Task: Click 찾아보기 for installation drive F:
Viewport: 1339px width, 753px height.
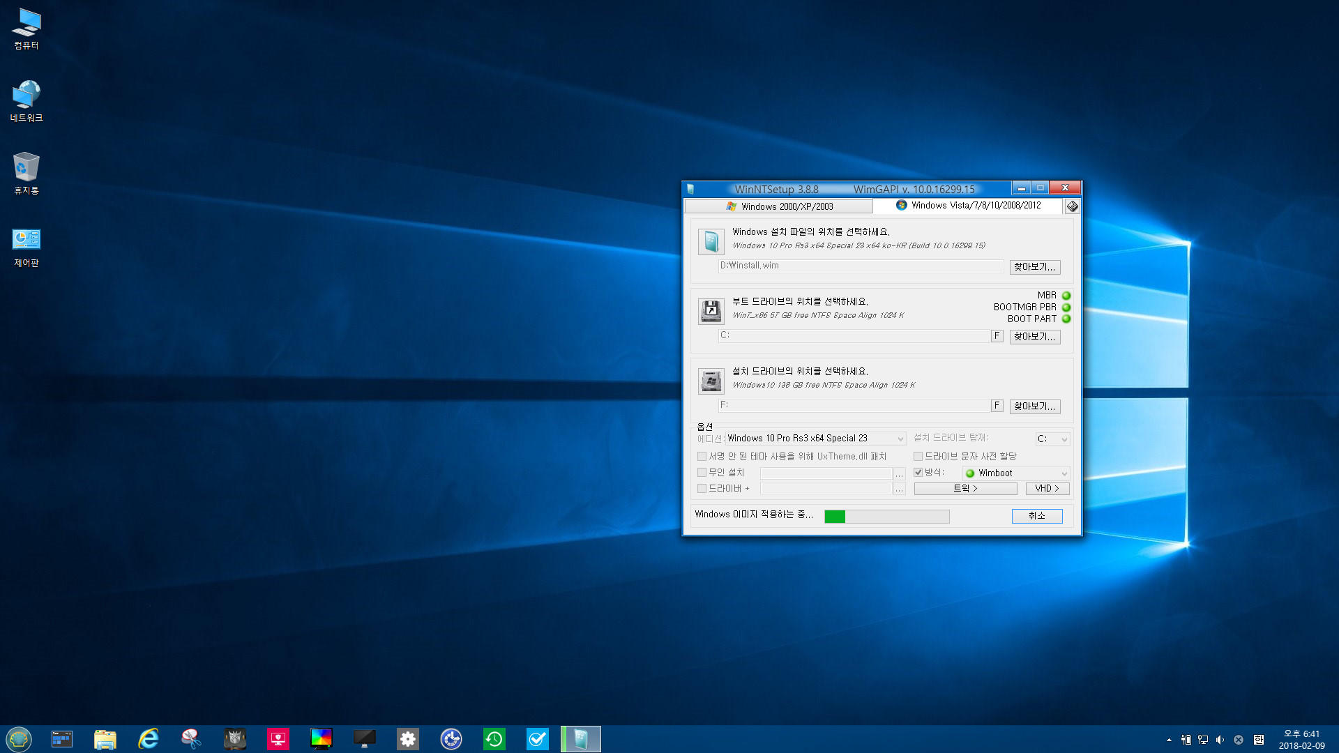Action: [1035, 406]
